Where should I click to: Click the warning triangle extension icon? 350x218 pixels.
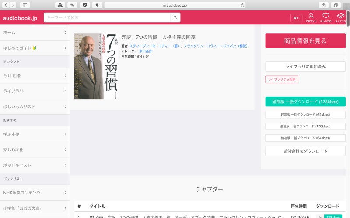pos(60,5)
